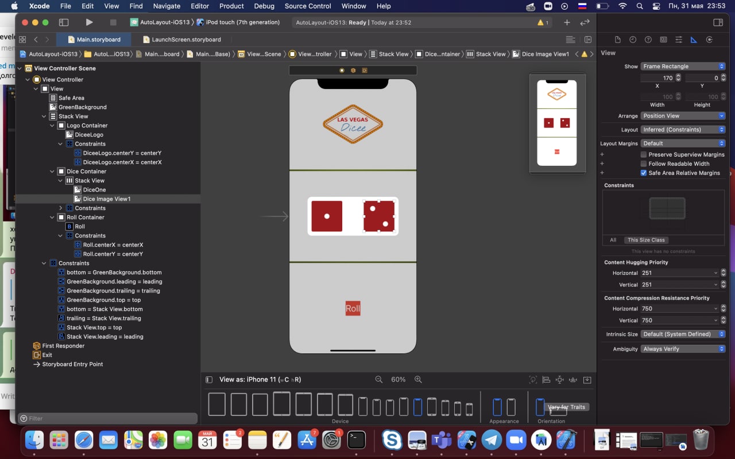Select GreenBackground in the outline

click(78, 107)
